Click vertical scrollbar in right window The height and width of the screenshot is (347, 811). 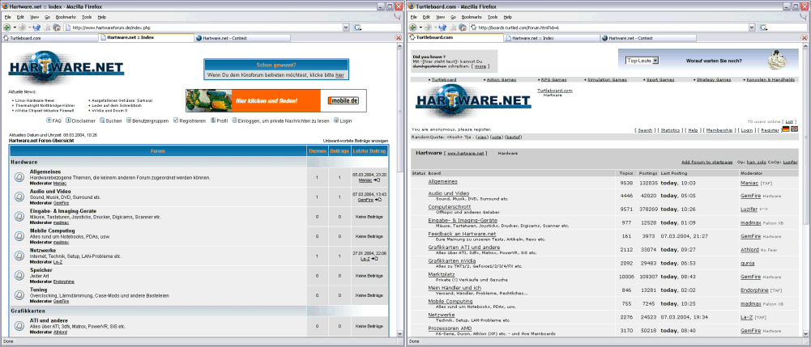click(x=806, y=188)
